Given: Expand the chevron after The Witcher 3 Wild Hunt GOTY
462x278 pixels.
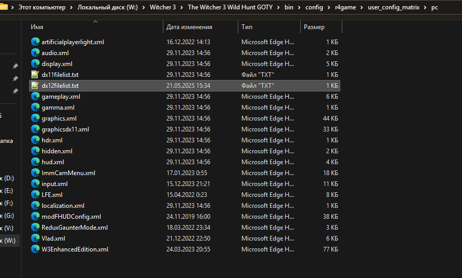Looking at the screenshot, I should 278,7.
